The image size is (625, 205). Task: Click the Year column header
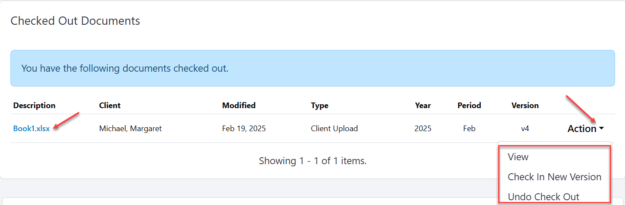click(x=423, y=106)
